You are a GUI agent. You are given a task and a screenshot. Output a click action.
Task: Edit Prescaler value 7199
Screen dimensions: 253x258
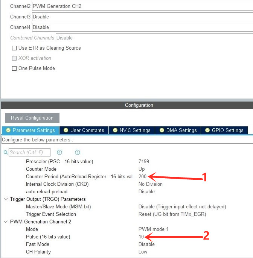click(144, 161)
